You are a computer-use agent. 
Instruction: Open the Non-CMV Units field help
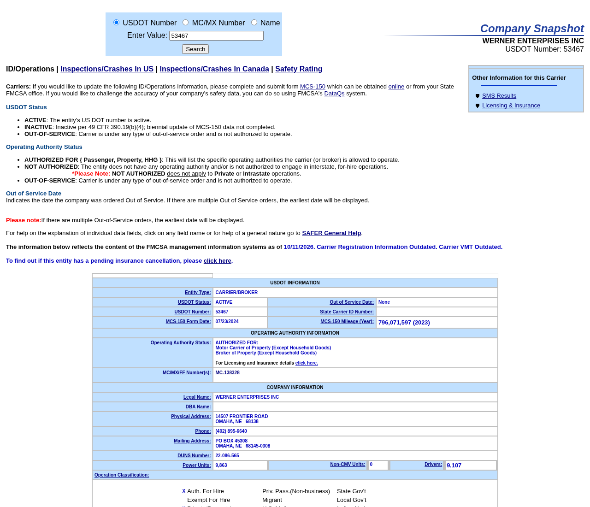(348, 465)
